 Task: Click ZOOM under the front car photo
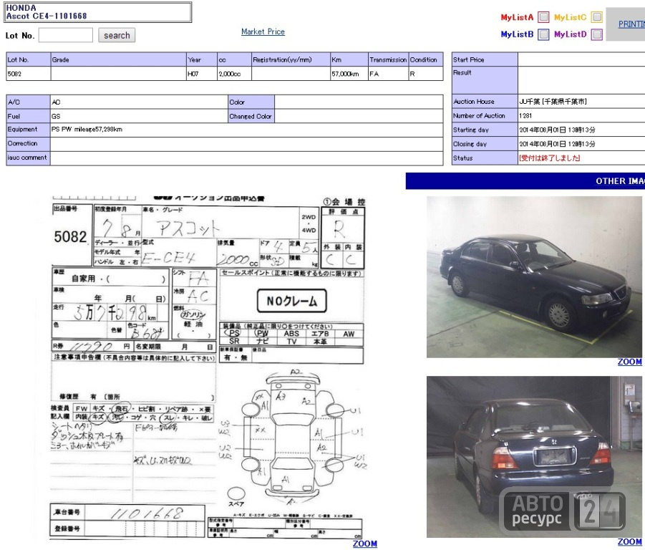tap(629, 362)
